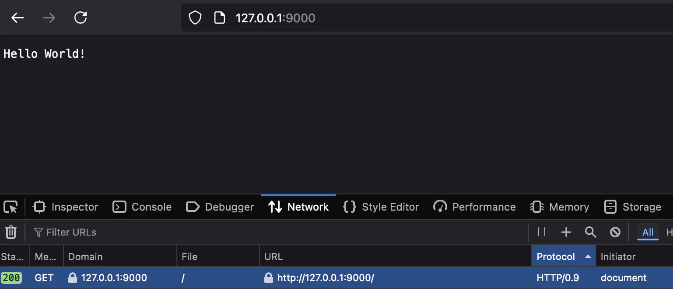Open the Style Editor tab
673x289 pixels.
[x=381, y=207]
